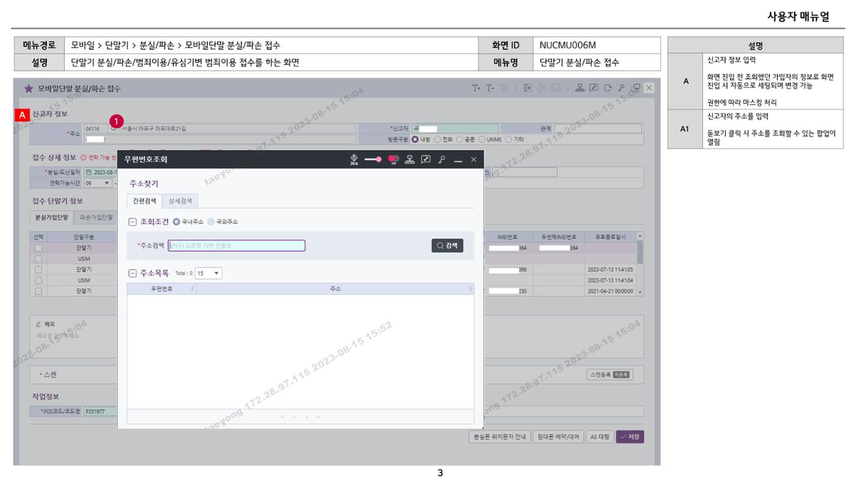Select 내방 visit type radio button
This screenshot has height=481, width=856.
coord(415,139)
